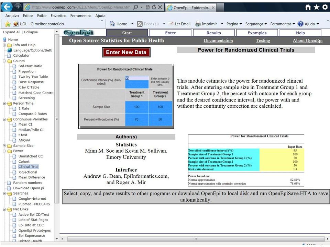Open the UOL - O melhor conteúdo favorite
330x247 pixels.
pyautogui.click(x=38, y=24)
